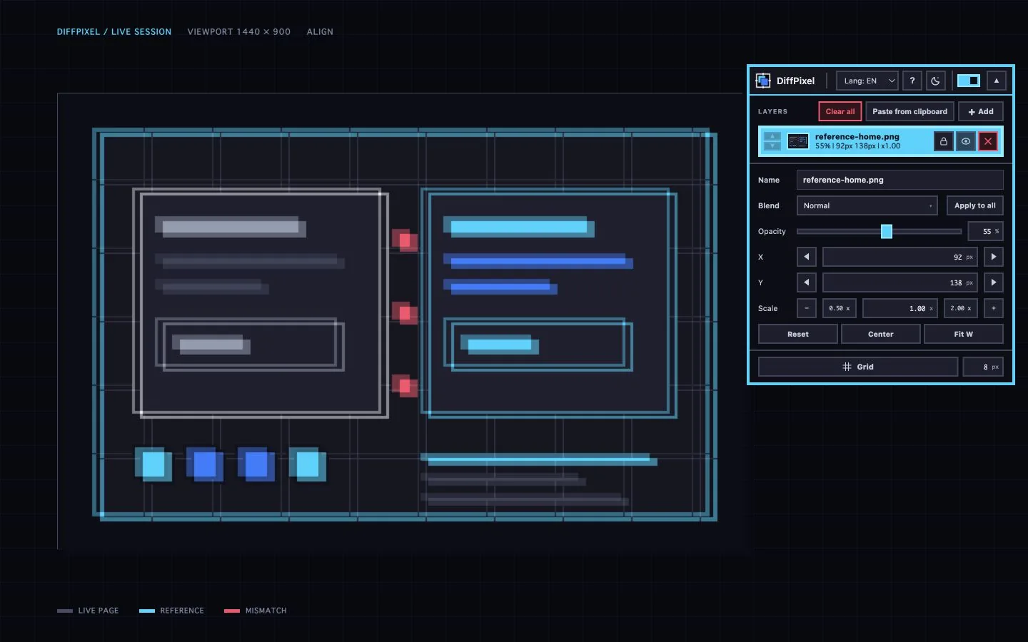Click the REFERENCE legend entry
The image size is (1028, 642).
point(171,611)
